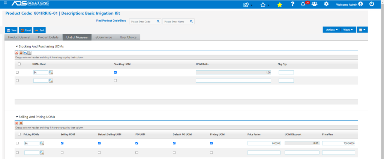Screen dimensions: 384x159
Task: Click the product name search magnifier
Action: tap(191, 21)
